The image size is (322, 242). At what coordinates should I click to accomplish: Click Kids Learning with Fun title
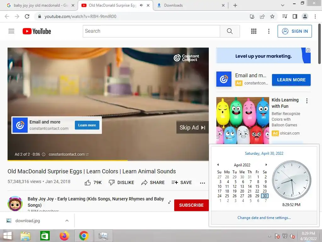(x=285, y=103)
